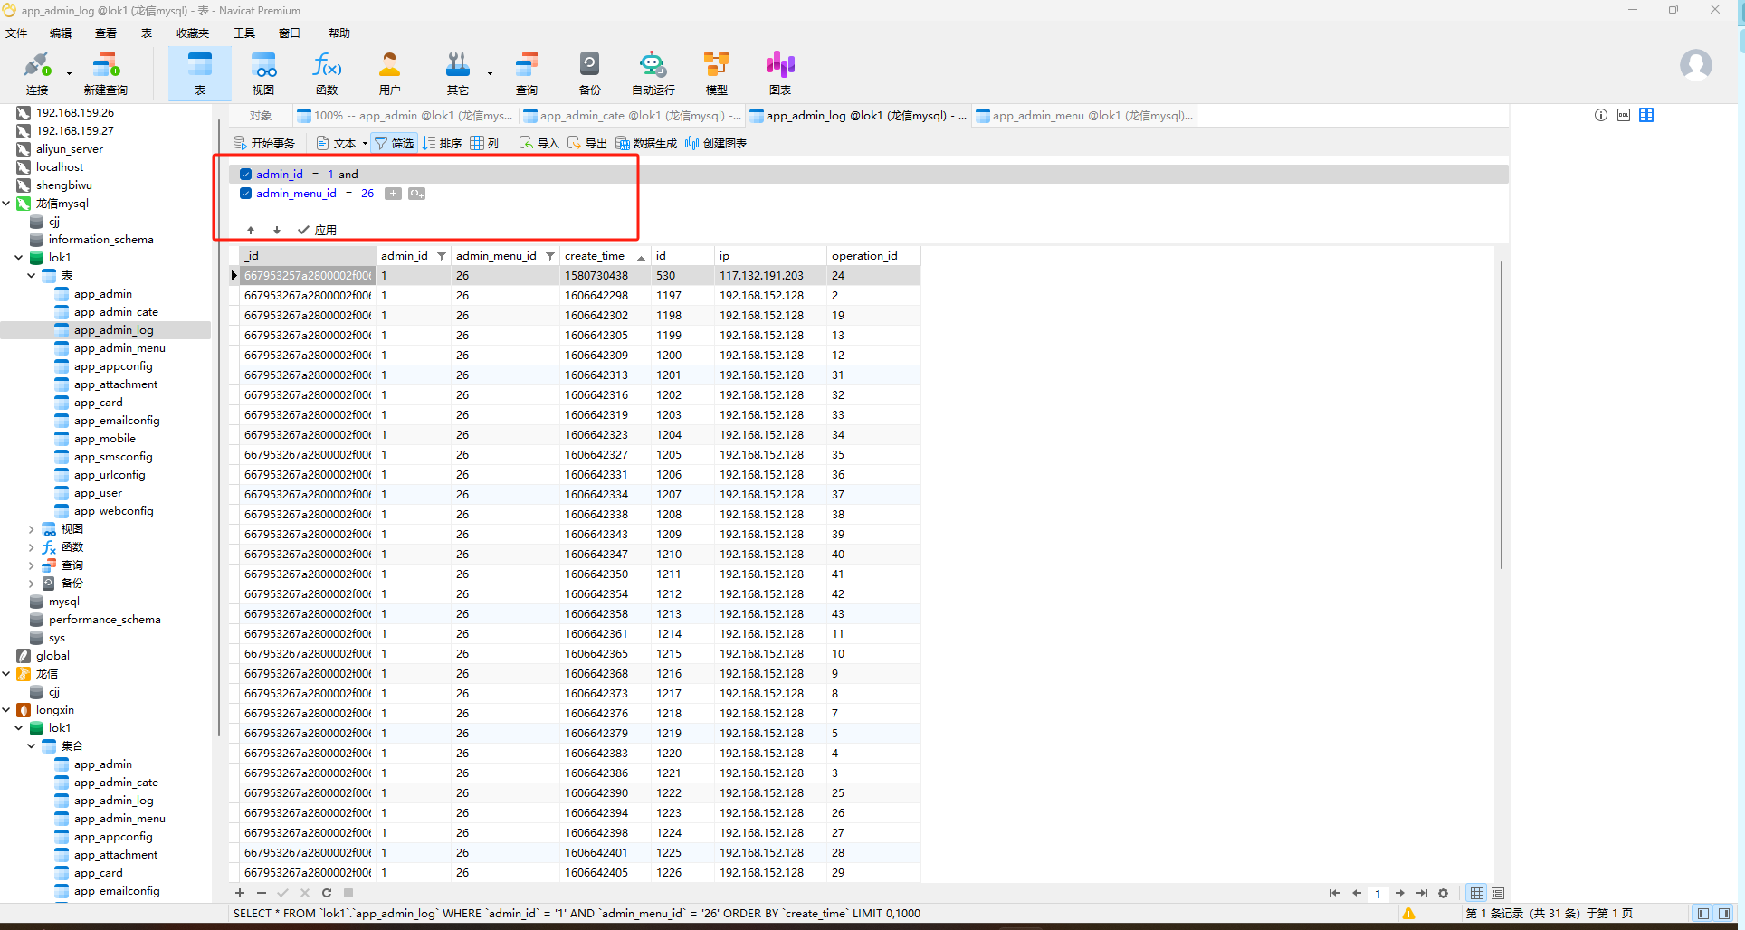
Task: Uncheck the admin_menu_id filter condition checkbox
Action: pyautogui.click(x=245, y=194)
